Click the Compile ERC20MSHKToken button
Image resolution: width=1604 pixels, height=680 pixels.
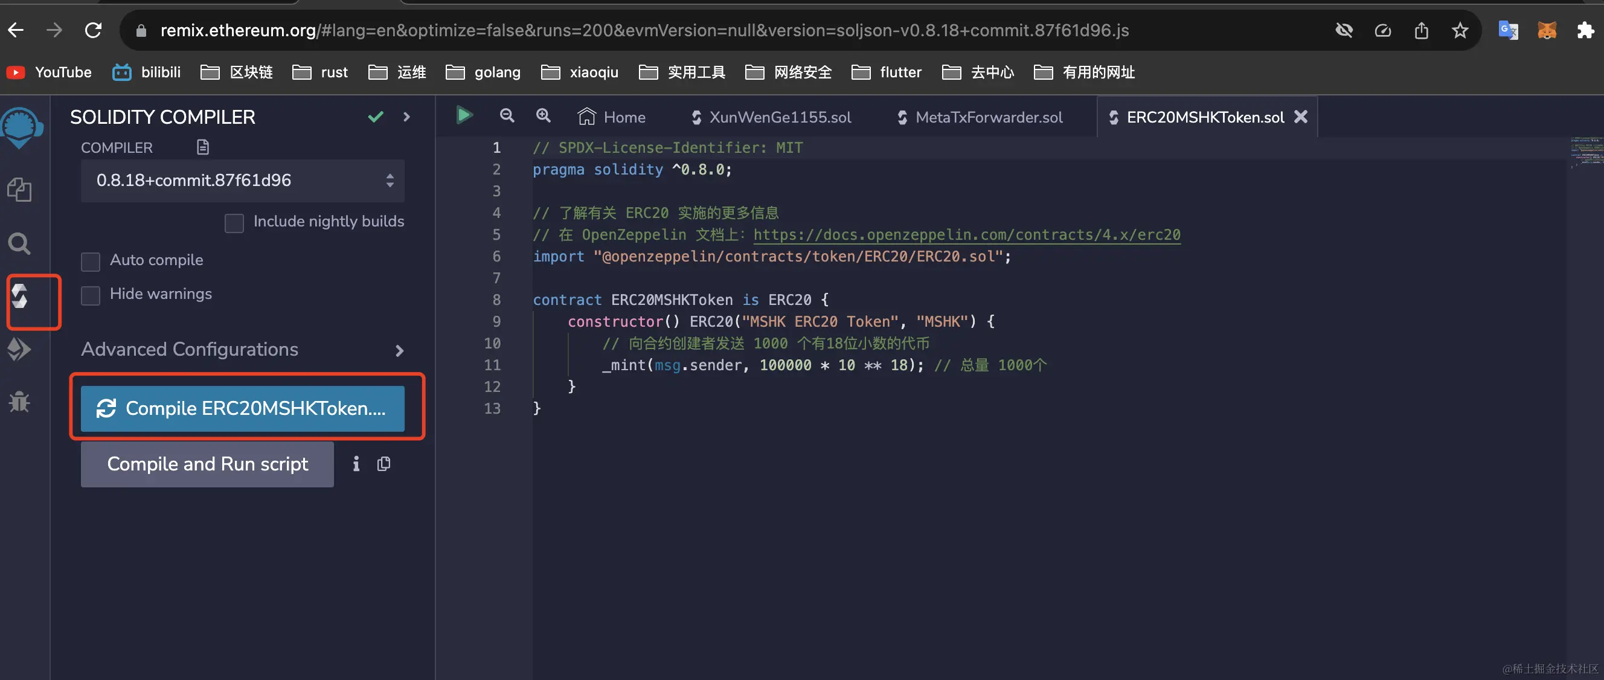(242, 408)
